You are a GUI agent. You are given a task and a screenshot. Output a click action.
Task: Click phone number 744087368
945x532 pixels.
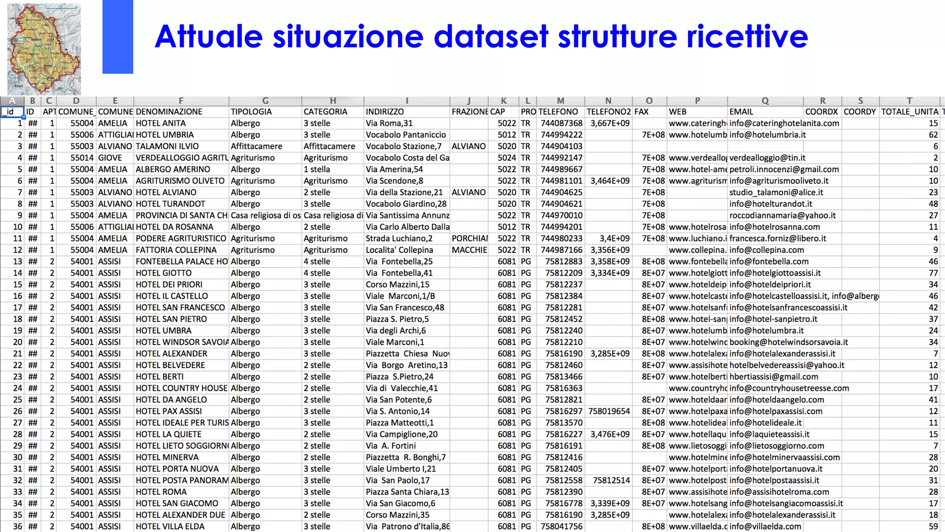561,123
